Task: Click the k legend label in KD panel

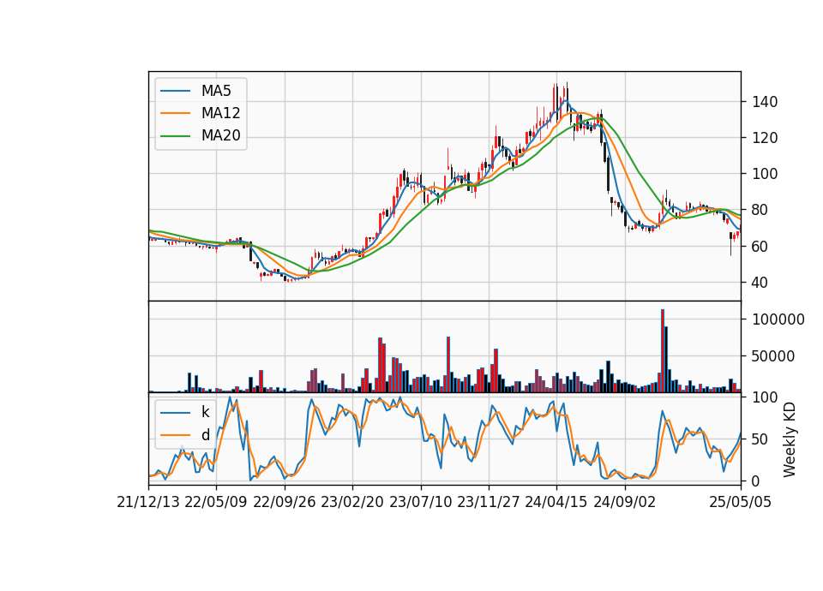Action: (x=205, y=412)
